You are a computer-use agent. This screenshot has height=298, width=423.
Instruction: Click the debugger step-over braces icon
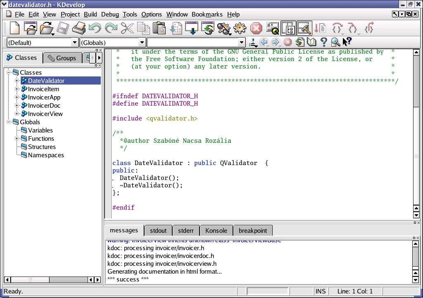tap(337, 28)
